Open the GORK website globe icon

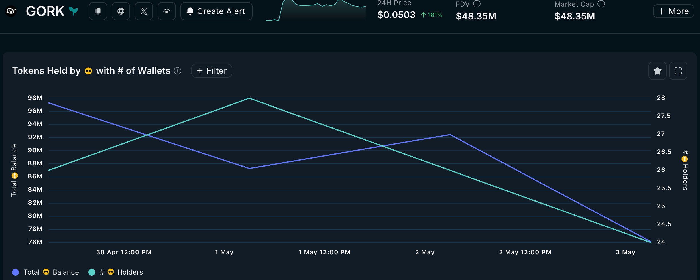pos(121,11)
